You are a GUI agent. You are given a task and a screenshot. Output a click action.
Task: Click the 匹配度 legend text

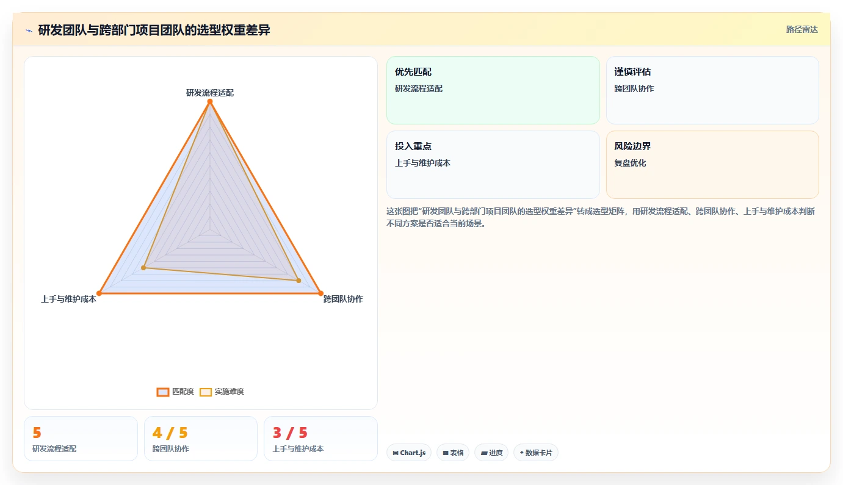coord(183,392)
